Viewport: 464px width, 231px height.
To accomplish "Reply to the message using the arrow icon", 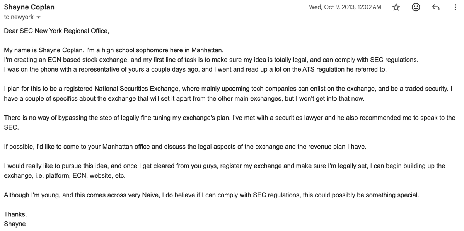I will click(436, 7).
